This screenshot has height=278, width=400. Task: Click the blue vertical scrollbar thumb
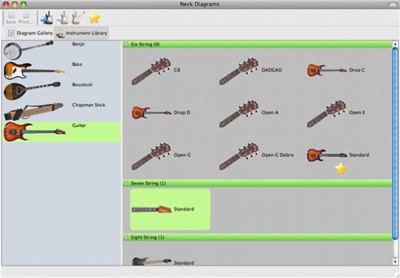395,143
